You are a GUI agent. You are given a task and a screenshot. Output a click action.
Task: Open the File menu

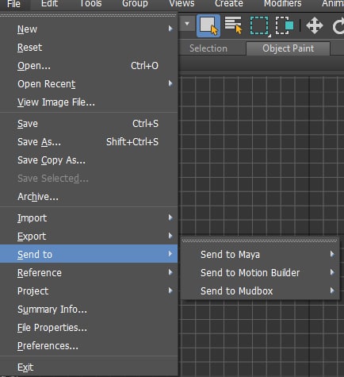(13, 4)
